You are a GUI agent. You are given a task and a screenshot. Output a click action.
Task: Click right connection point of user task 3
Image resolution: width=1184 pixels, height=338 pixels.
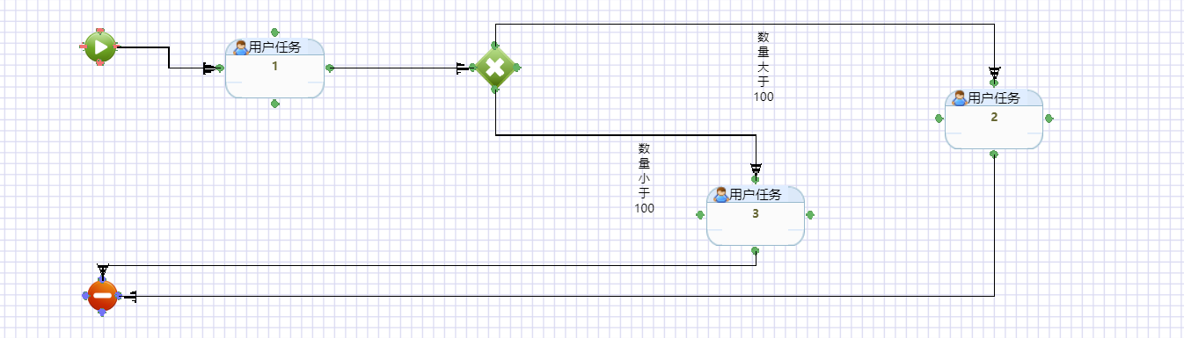click(809, 214)
